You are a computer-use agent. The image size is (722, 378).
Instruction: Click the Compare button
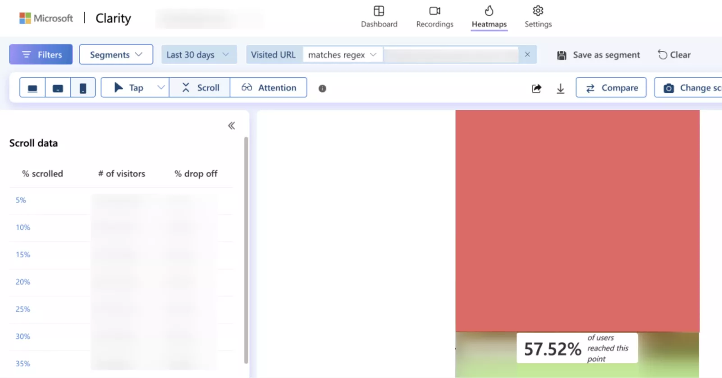click(611, 88)
